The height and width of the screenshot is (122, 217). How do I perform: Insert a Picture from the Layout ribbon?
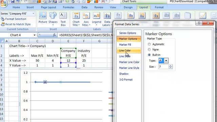[x=43, y=17]
